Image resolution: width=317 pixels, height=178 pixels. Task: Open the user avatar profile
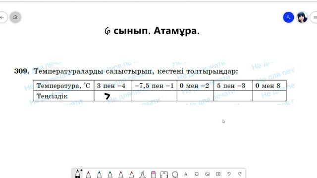point(302,17)
